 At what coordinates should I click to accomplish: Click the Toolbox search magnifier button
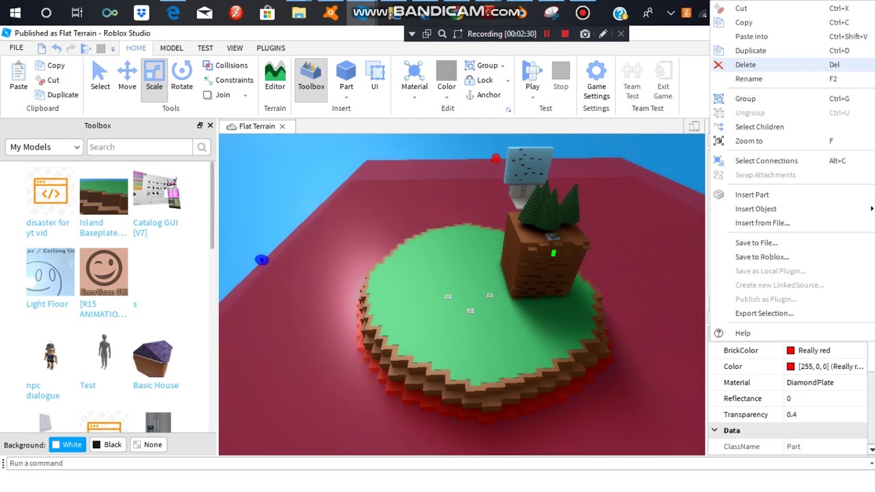click(x=202, y=147)
